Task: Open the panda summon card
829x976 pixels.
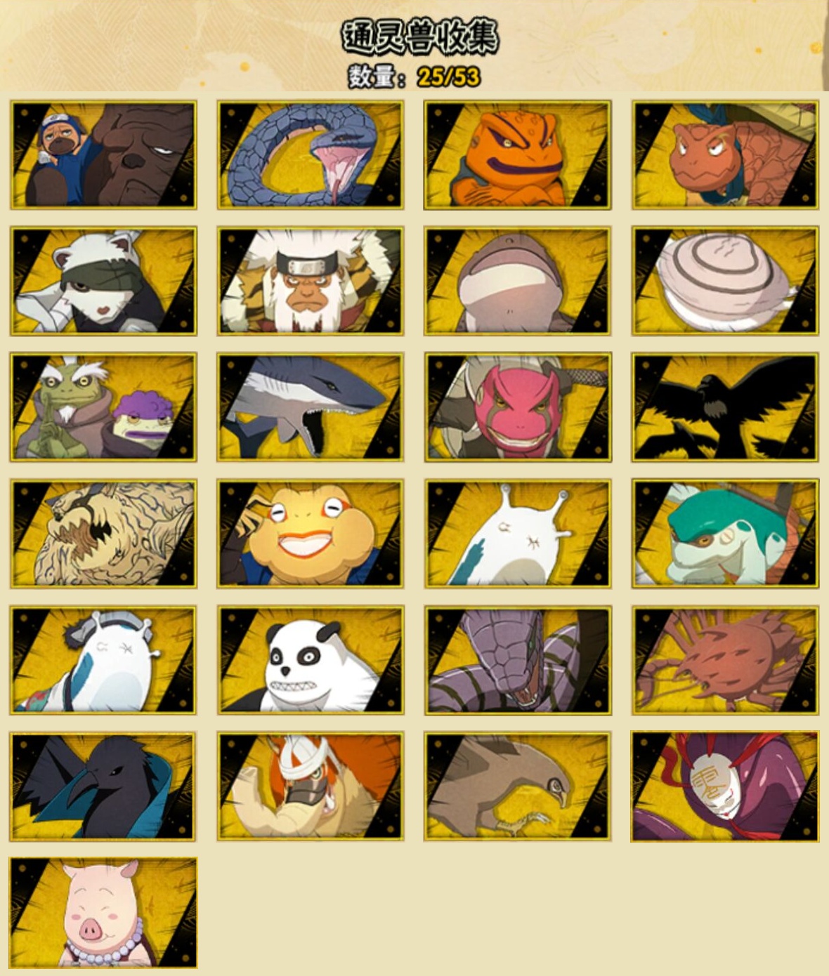Action: [311, 660]
